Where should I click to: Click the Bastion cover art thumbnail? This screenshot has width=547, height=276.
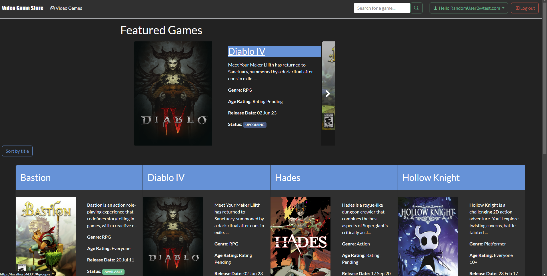pyautogui.click(x=46, y=236)
